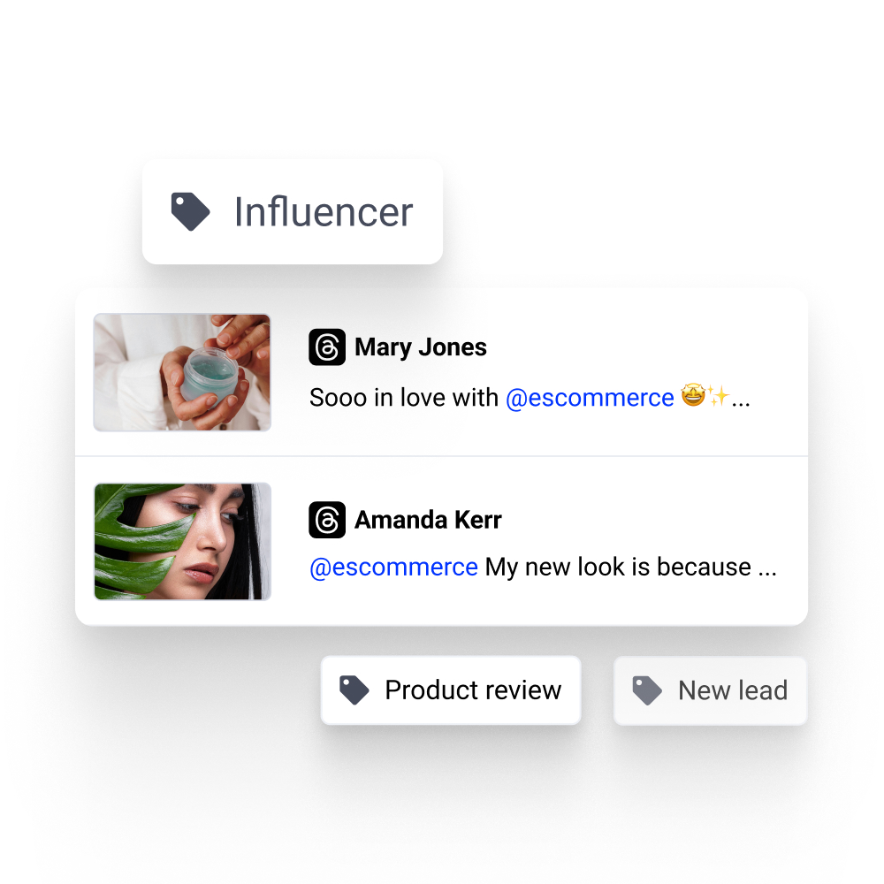This screenshot has height=884, width=884.
Task: Apply the Product review tag
Action: pos(451,690)
